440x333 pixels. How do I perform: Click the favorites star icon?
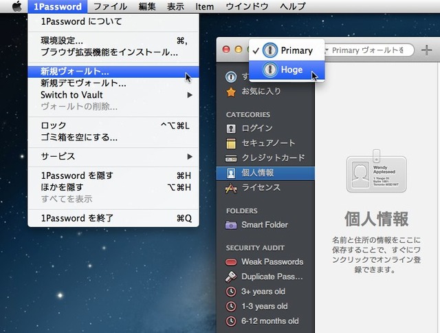pyautogui.click(x=231, y=92)
